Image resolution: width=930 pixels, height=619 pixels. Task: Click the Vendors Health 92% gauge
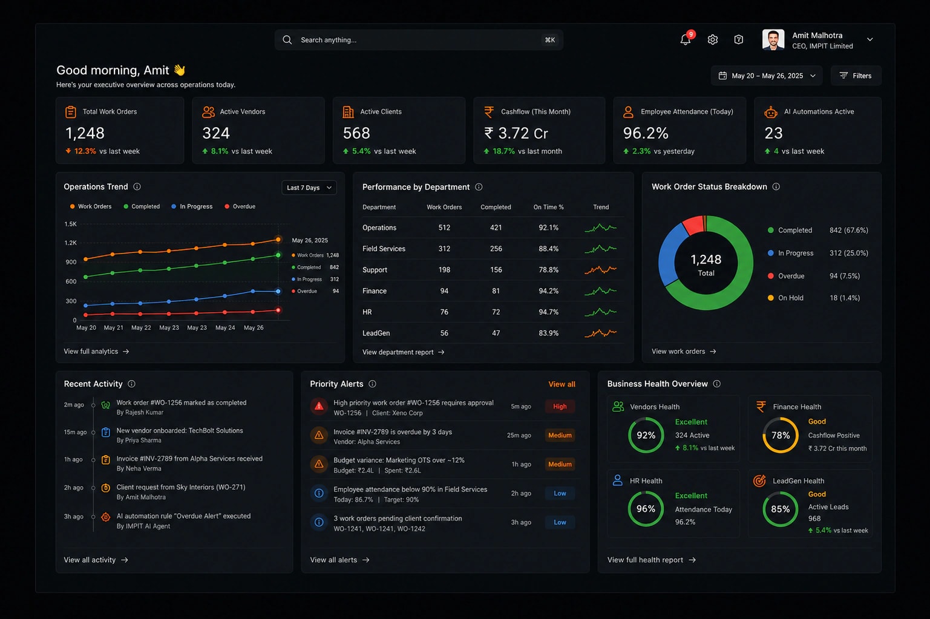(x=646, y=436)
